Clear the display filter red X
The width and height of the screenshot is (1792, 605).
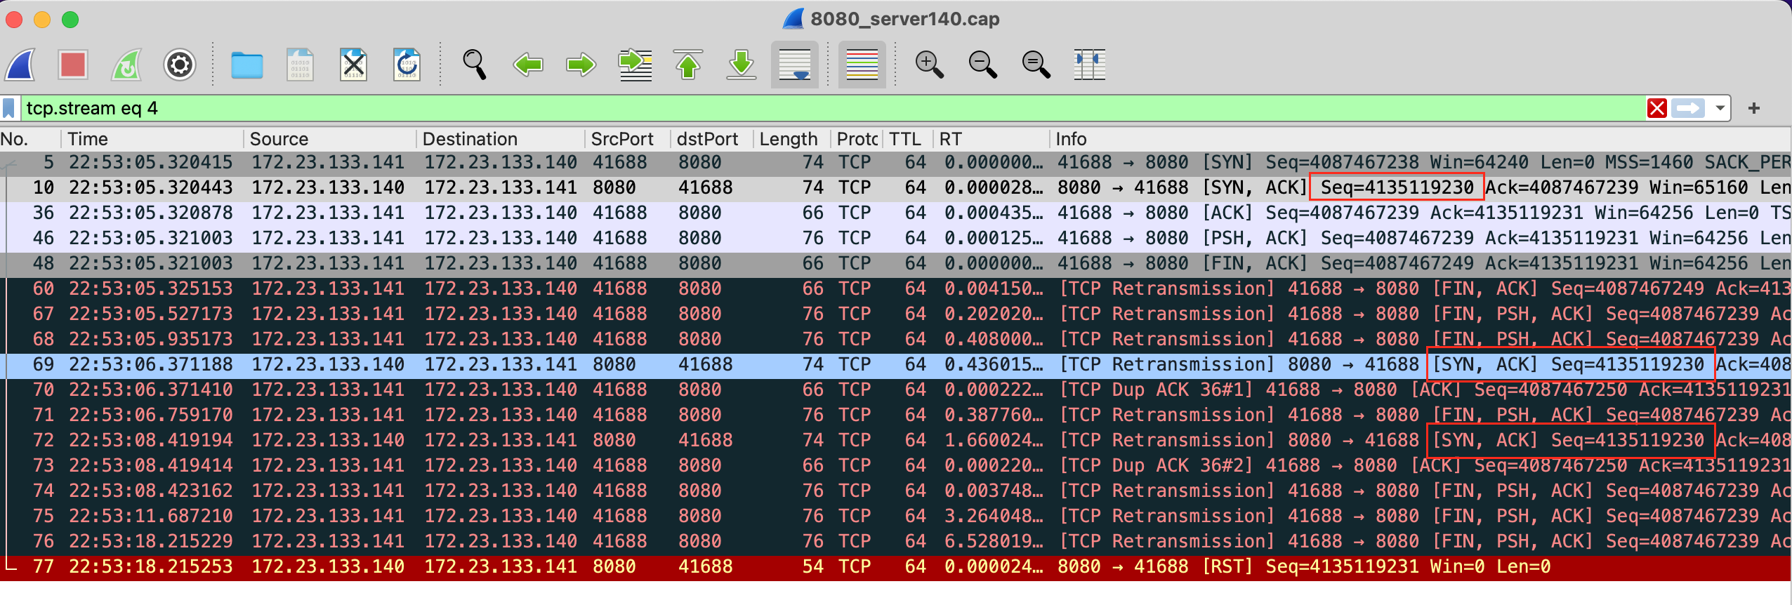(x=1657, y=108)
